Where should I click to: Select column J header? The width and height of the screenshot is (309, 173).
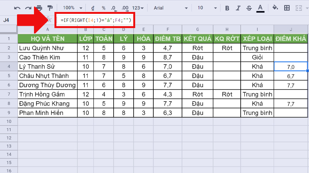(290, 29)
